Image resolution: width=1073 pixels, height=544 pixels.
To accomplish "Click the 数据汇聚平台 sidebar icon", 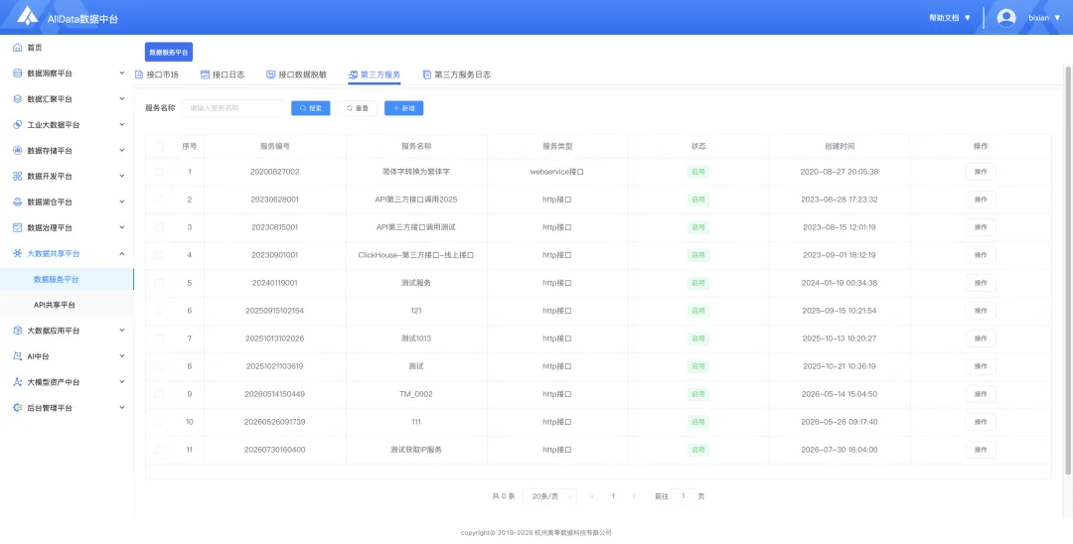I will [18, 99].
